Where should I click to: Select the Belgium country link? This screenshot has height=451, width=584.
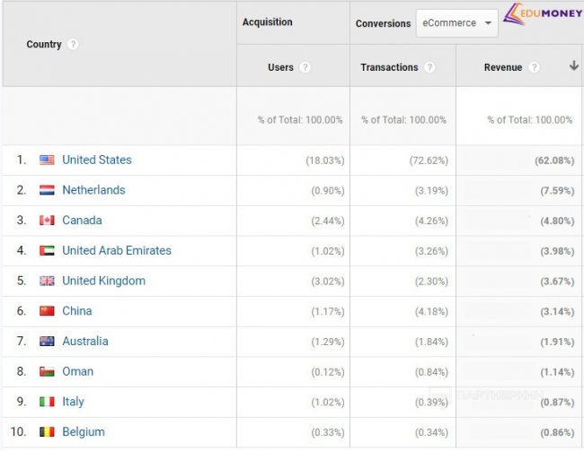click(84, 432)
